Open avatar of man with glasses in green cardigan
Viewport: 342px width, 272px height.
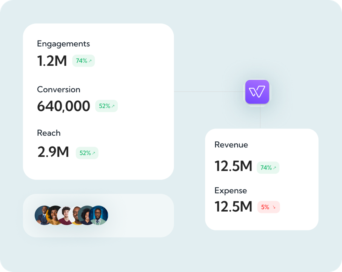point(99,215)
